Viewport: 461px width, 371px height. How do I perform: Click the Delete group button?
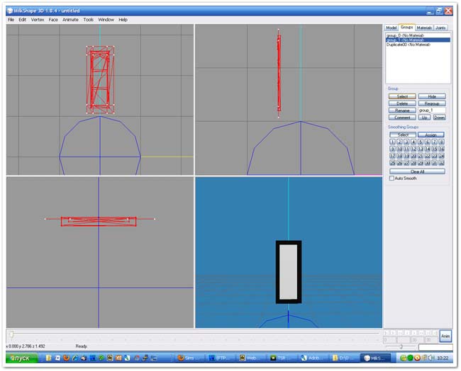(401, 103)
